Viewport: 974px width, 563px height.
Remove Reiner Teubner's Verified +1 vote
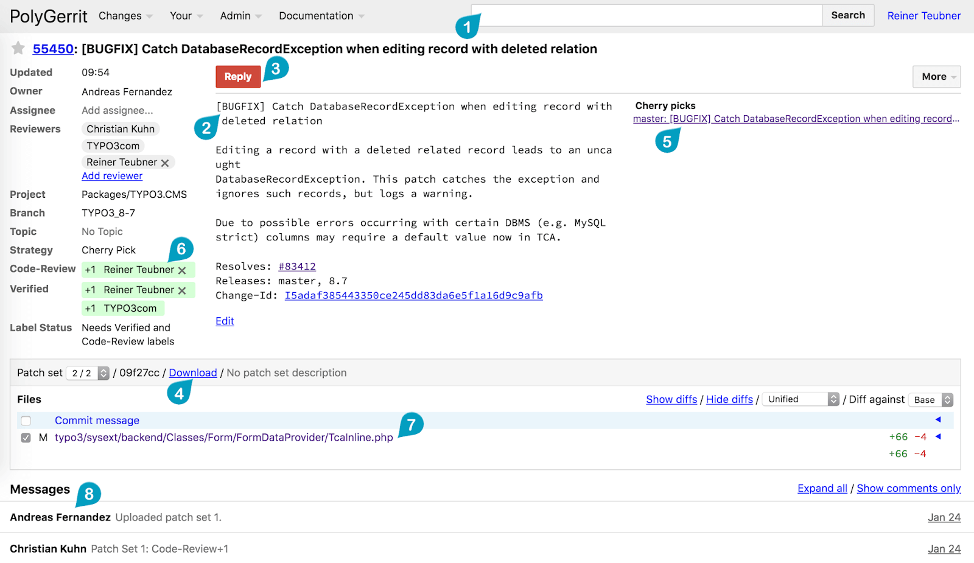[182, 290]
